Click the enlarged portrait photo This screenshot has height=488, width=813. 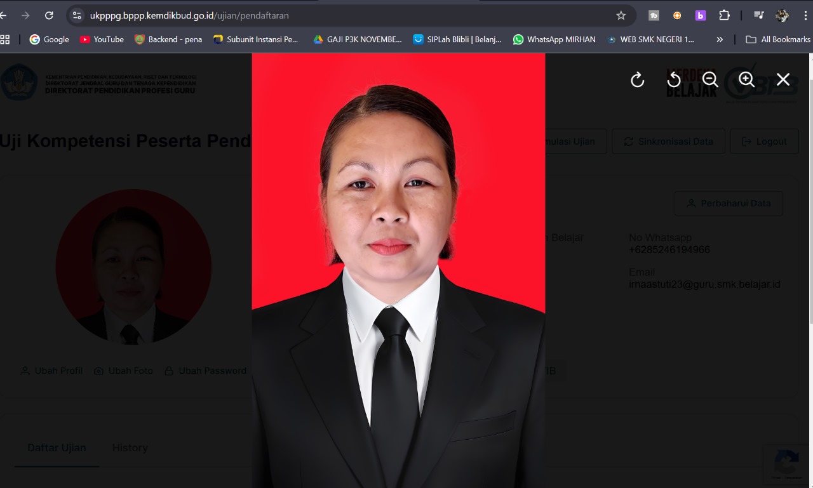[x=398, y=270]
